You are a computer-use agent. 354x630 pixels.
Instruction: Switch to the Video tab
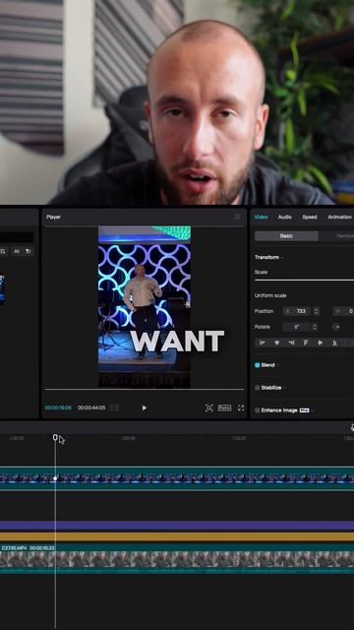tap(261, 217)
